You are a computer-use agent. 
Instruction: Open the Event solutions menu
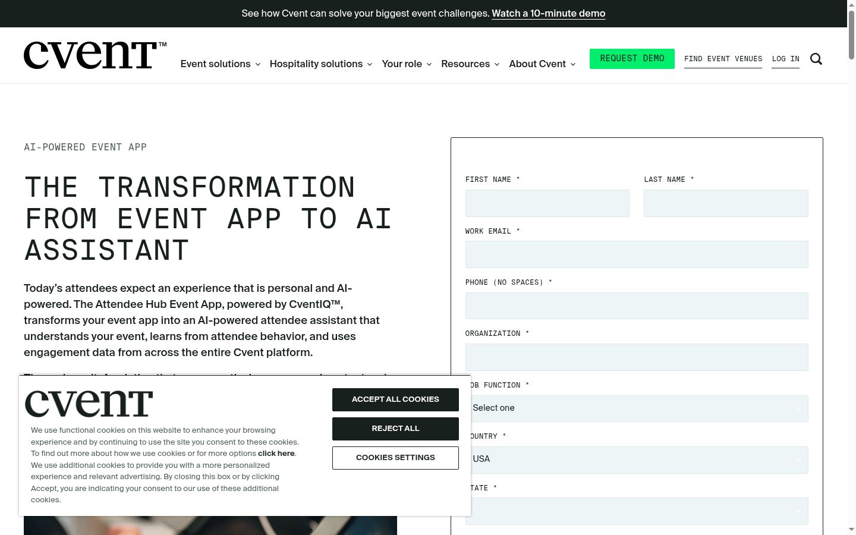221,64
